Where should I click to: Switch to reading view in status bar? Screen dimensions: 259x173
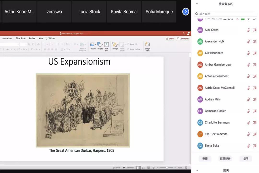pos(148,168)
